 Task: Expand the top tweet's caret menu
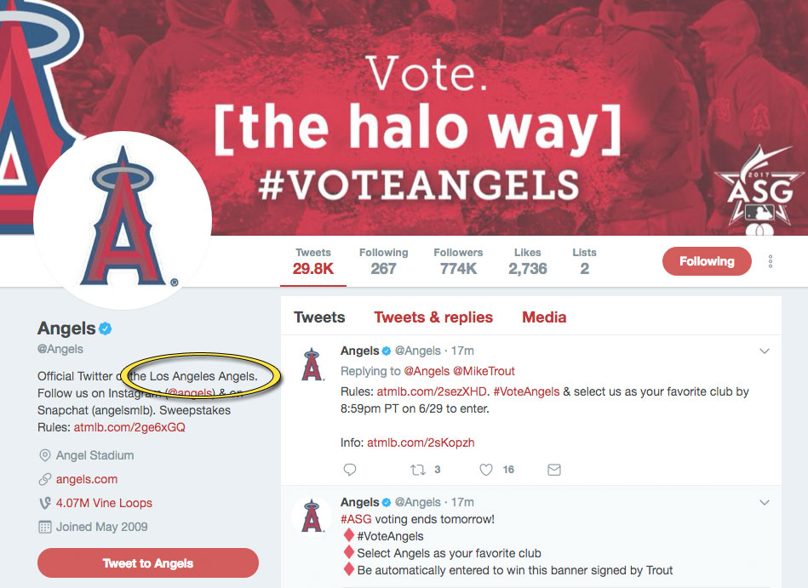[764, 350]
